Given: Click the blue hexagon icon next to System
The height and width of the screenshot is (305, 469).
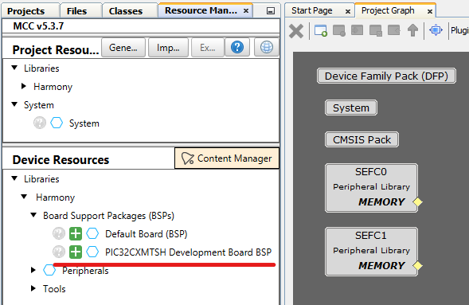Looking at the screenshot, I should coord(57,123).
